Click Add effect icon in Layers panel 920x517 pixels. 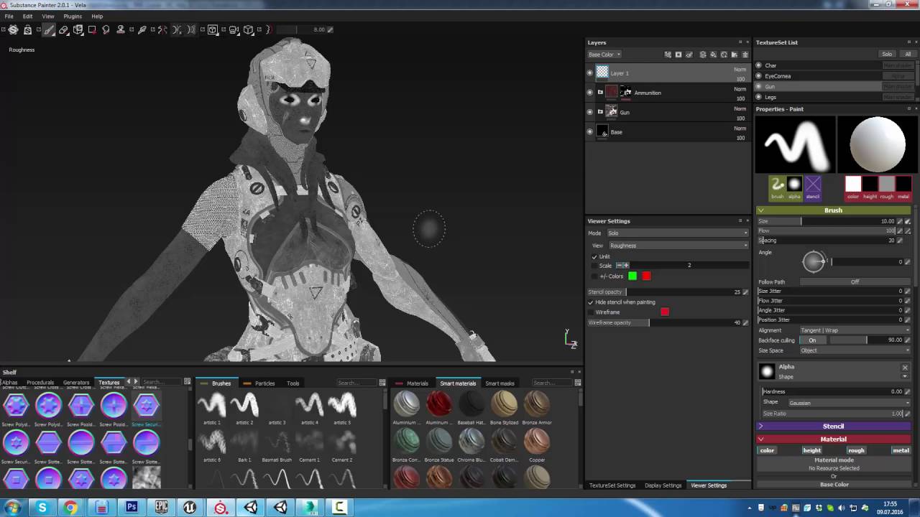click(x=668, y=55)
